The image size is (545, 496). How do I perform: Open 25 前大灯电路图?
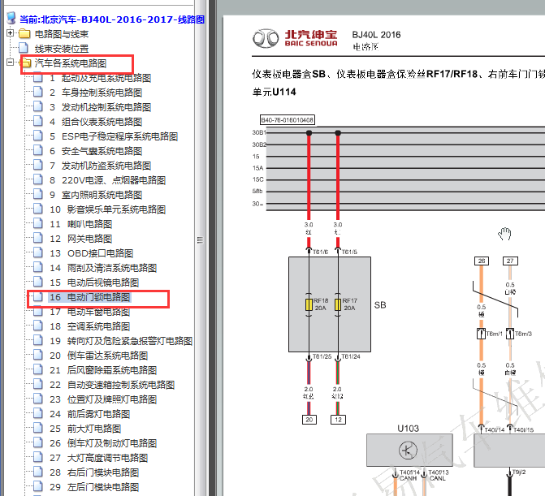(x=85, y=429)
